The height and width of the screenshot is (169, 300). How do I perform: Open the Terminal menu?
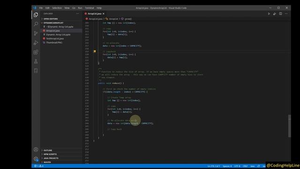point(90,8)
